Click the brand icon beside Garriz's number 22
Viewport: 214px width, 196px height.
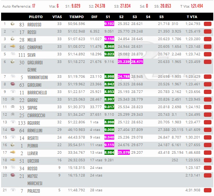pyautogui.click(x=13, y=99)
